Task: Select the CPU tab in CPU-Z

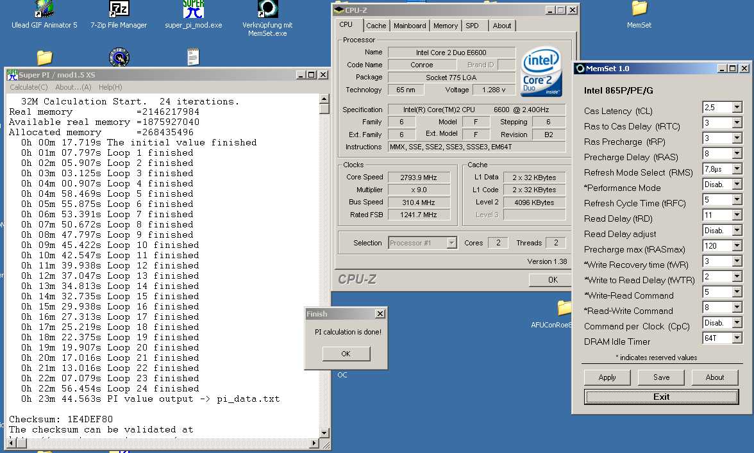Action: coord(346,24)
